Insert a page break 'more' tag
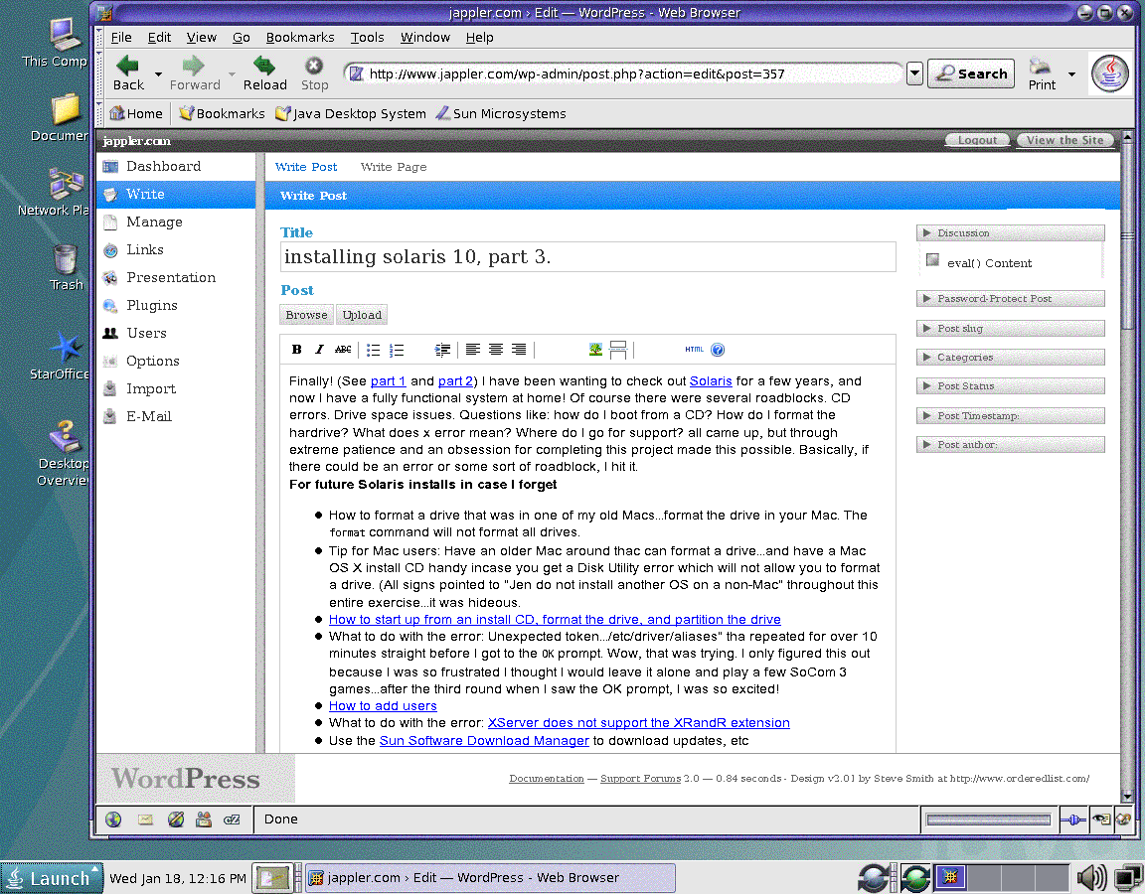1145x894 pixels. pyautogui.click(x=618, y=351)
